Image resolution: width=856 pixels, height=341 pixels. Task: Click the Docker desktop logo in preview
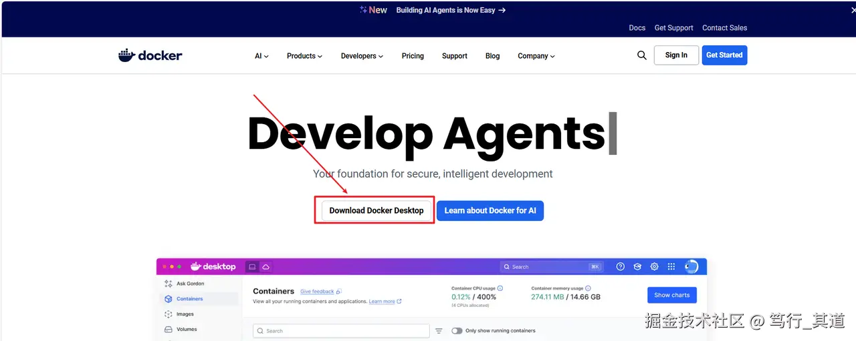tap(213, 266)
